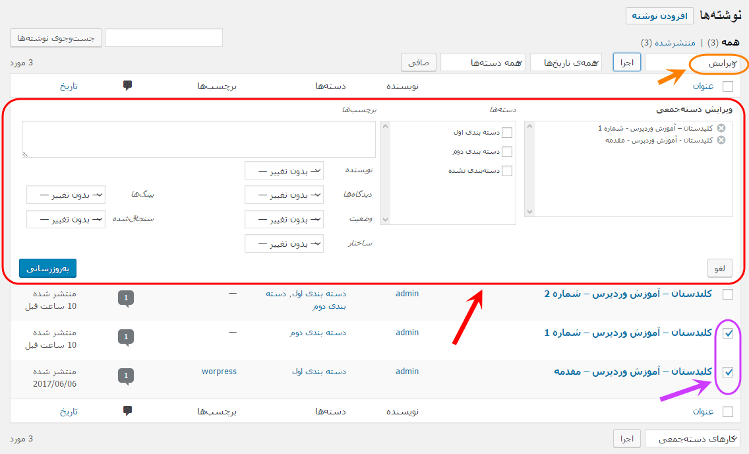
Task: Open comment count bubble for 'شماره 1' post
Action: pos(126,337)
